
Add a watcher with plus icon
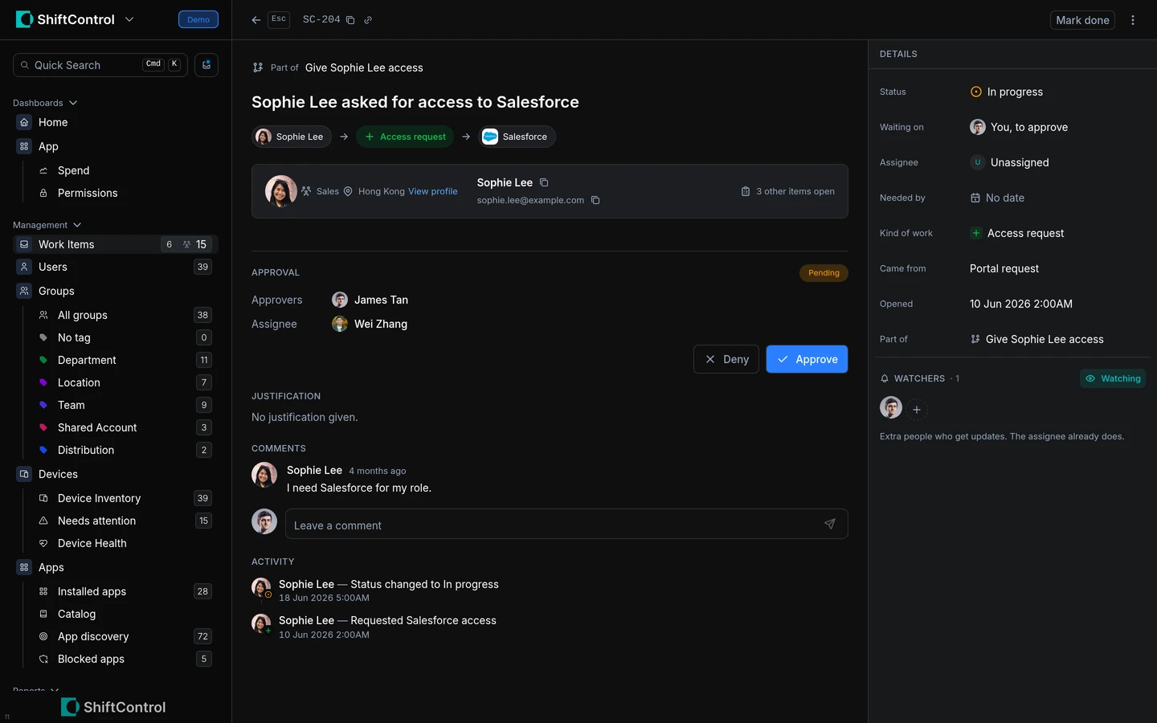(x=917, y=410)
